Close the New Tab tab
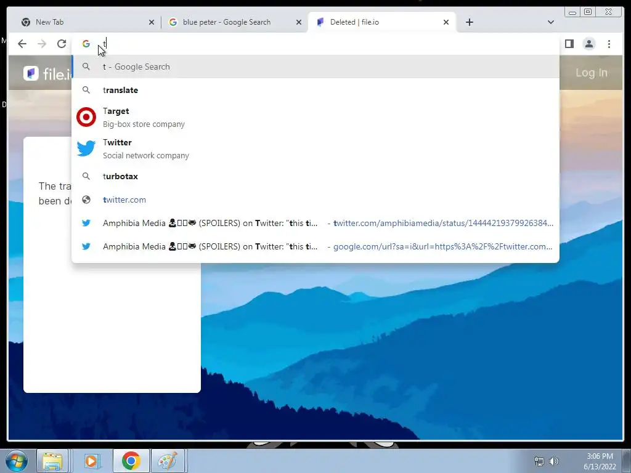 152,23
